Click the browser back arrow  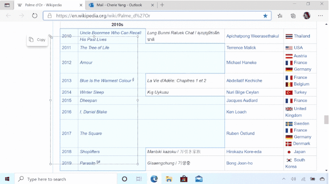[x=8, y=15]
